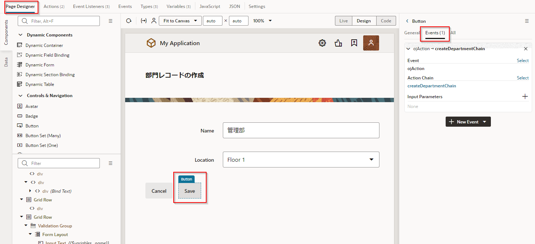
Task: Switch to the General properties tab
Action: tap(412, 33)
